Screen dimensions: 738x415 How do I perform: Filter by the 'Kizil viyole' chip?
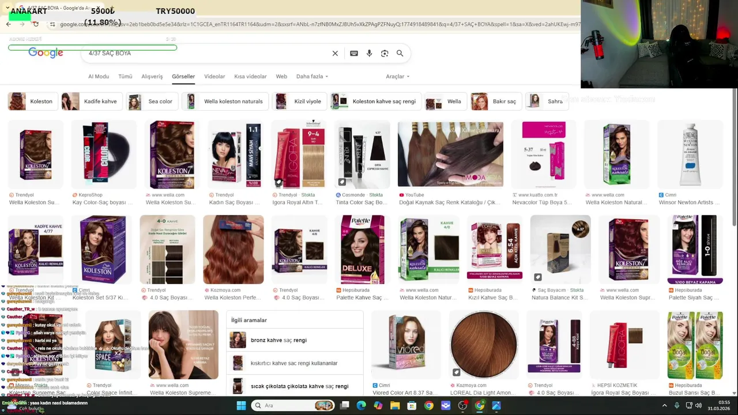click(299, 101)
